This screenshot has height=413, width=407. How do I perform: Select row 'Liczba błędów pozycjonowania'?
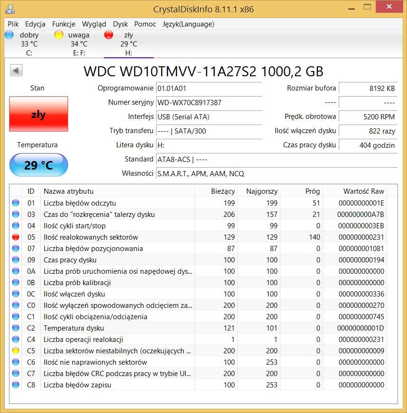[x=198, y=248]
